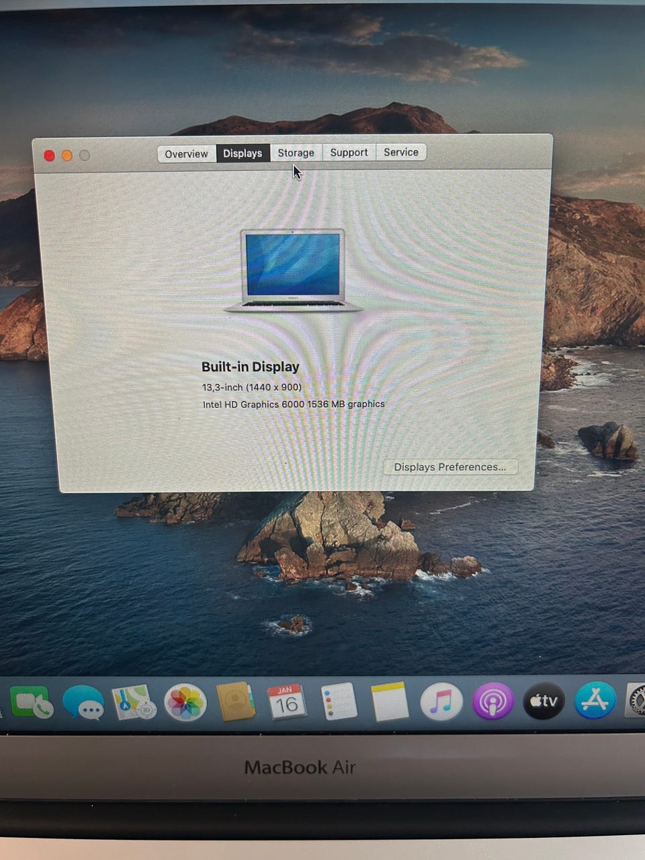Click the 13,3-inch (1440 x 900) text
Viewport: 645px width, 860px height.
point(252,387)
